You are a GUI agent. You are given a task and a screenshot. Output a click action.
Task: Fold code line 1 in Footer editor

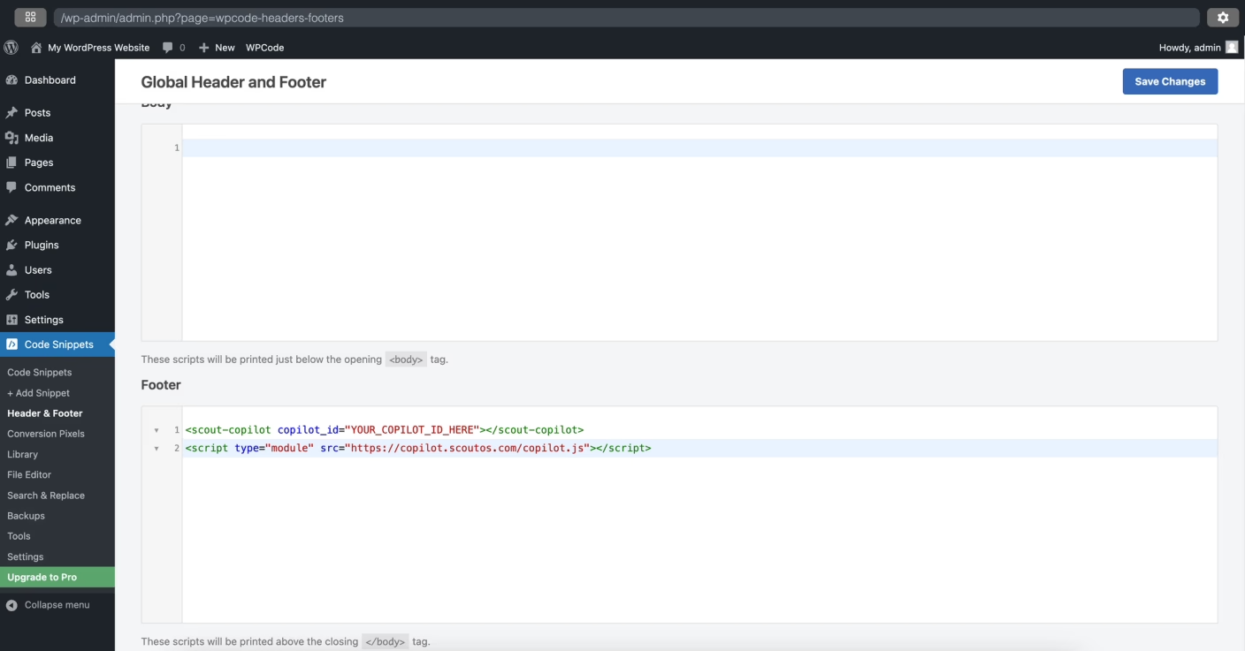[157, 430]
